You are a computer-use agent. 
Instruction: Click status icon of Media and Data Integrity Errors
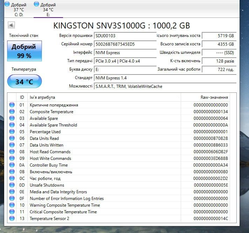tap(12, 192)
